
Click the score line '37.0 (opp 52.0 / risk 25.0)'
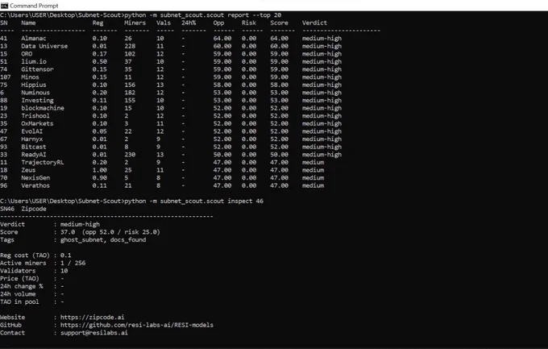pos(110,232)
